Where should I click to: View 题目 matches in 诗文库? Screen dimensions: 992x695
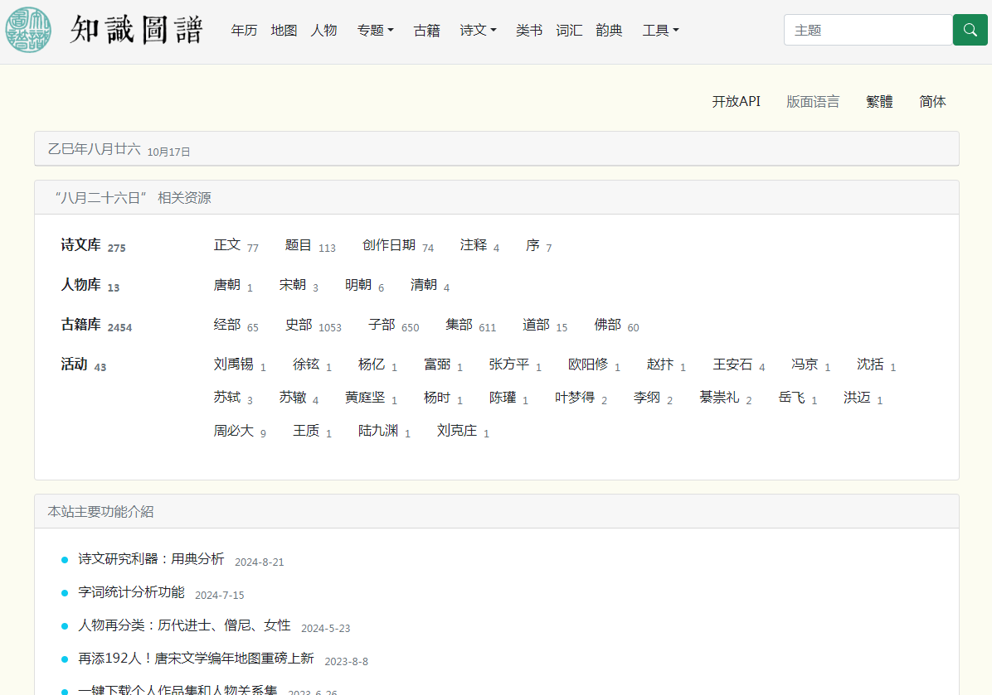pyautogui.click(x=299, y=245)
